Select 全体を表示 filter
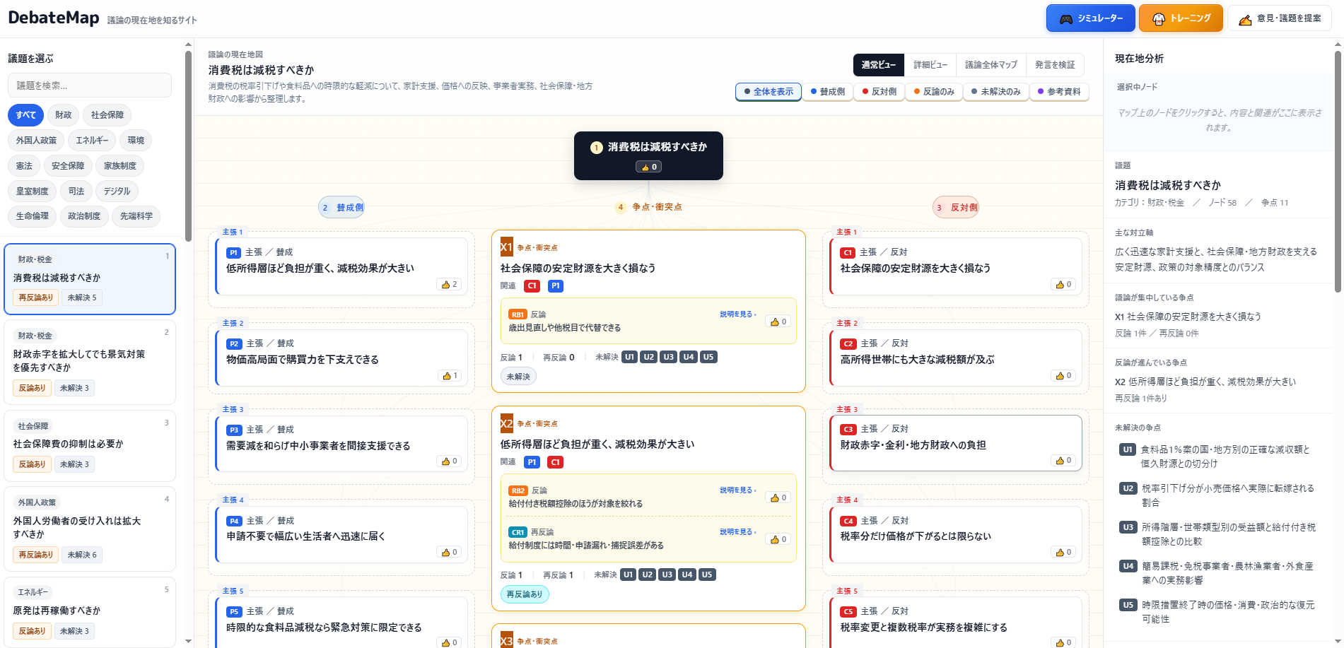This screenshot has height=648, width=1344. point(769,92)
